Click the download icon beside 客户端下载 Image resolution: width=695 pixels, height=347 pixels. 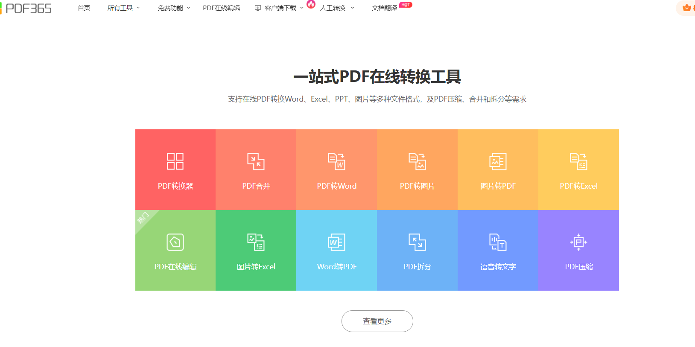257,8
